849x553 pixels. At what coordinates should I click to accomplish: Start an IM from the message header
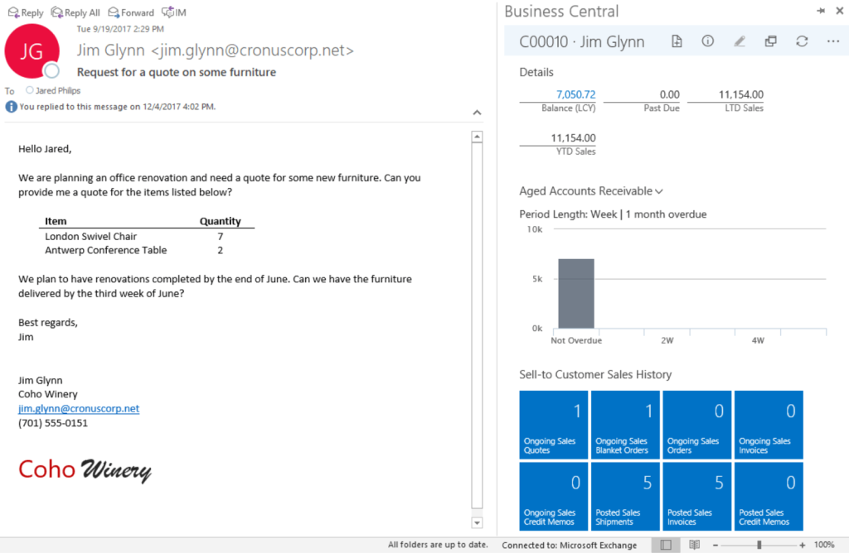pos(170,12)
